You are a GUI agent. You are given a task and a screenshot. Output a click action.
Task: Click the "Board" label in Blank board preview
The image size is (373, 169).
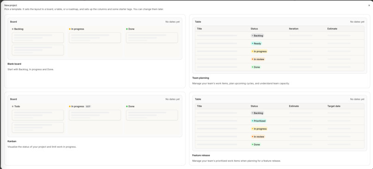(13, 22)
